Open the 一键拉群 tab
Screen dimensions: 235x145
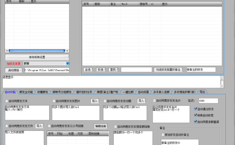(x=128, y=92)
